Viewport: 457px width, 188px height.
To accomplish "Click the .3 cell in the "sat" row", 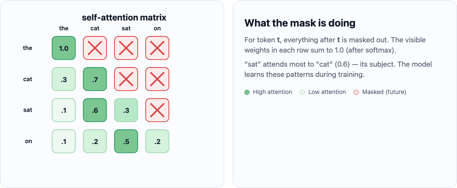I will coord(126,110).
